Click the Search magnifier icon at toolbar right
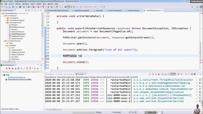203x114 pixels. (193, 7)
